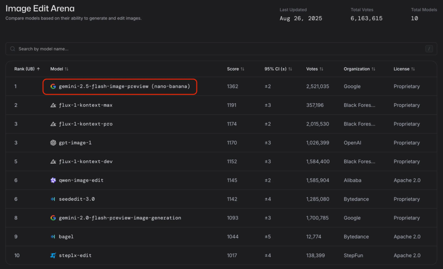Click the flux-1-kontext-max triangle logo icon
The height and width of the screenshot is (269, 443).
click(x=53, y=105)
